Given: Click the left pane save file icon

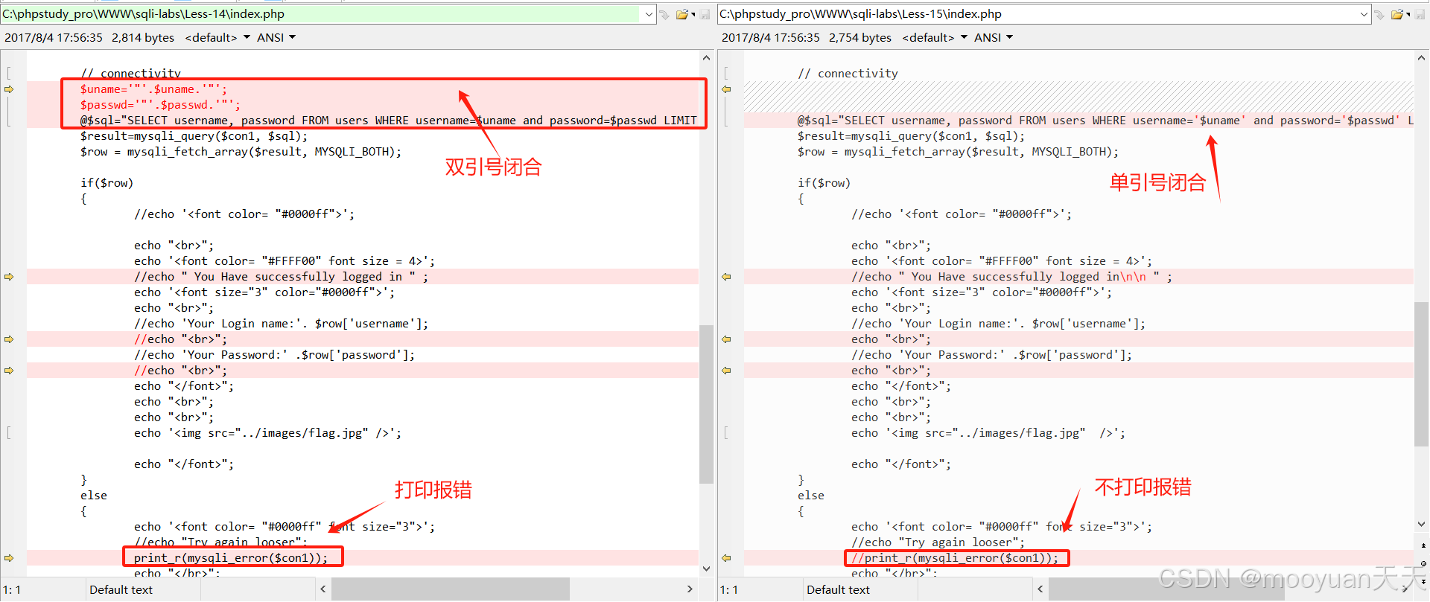Looking at the screenshot, I should pyautogui.click(x=705, y=14).
